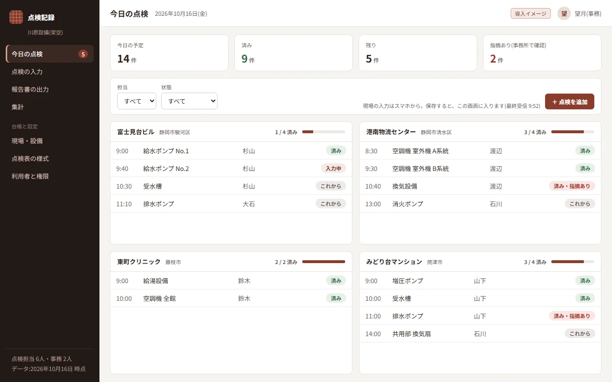612x382 pixels.
Task: Click 望月(事務) user name
Action: click(588, 13)
